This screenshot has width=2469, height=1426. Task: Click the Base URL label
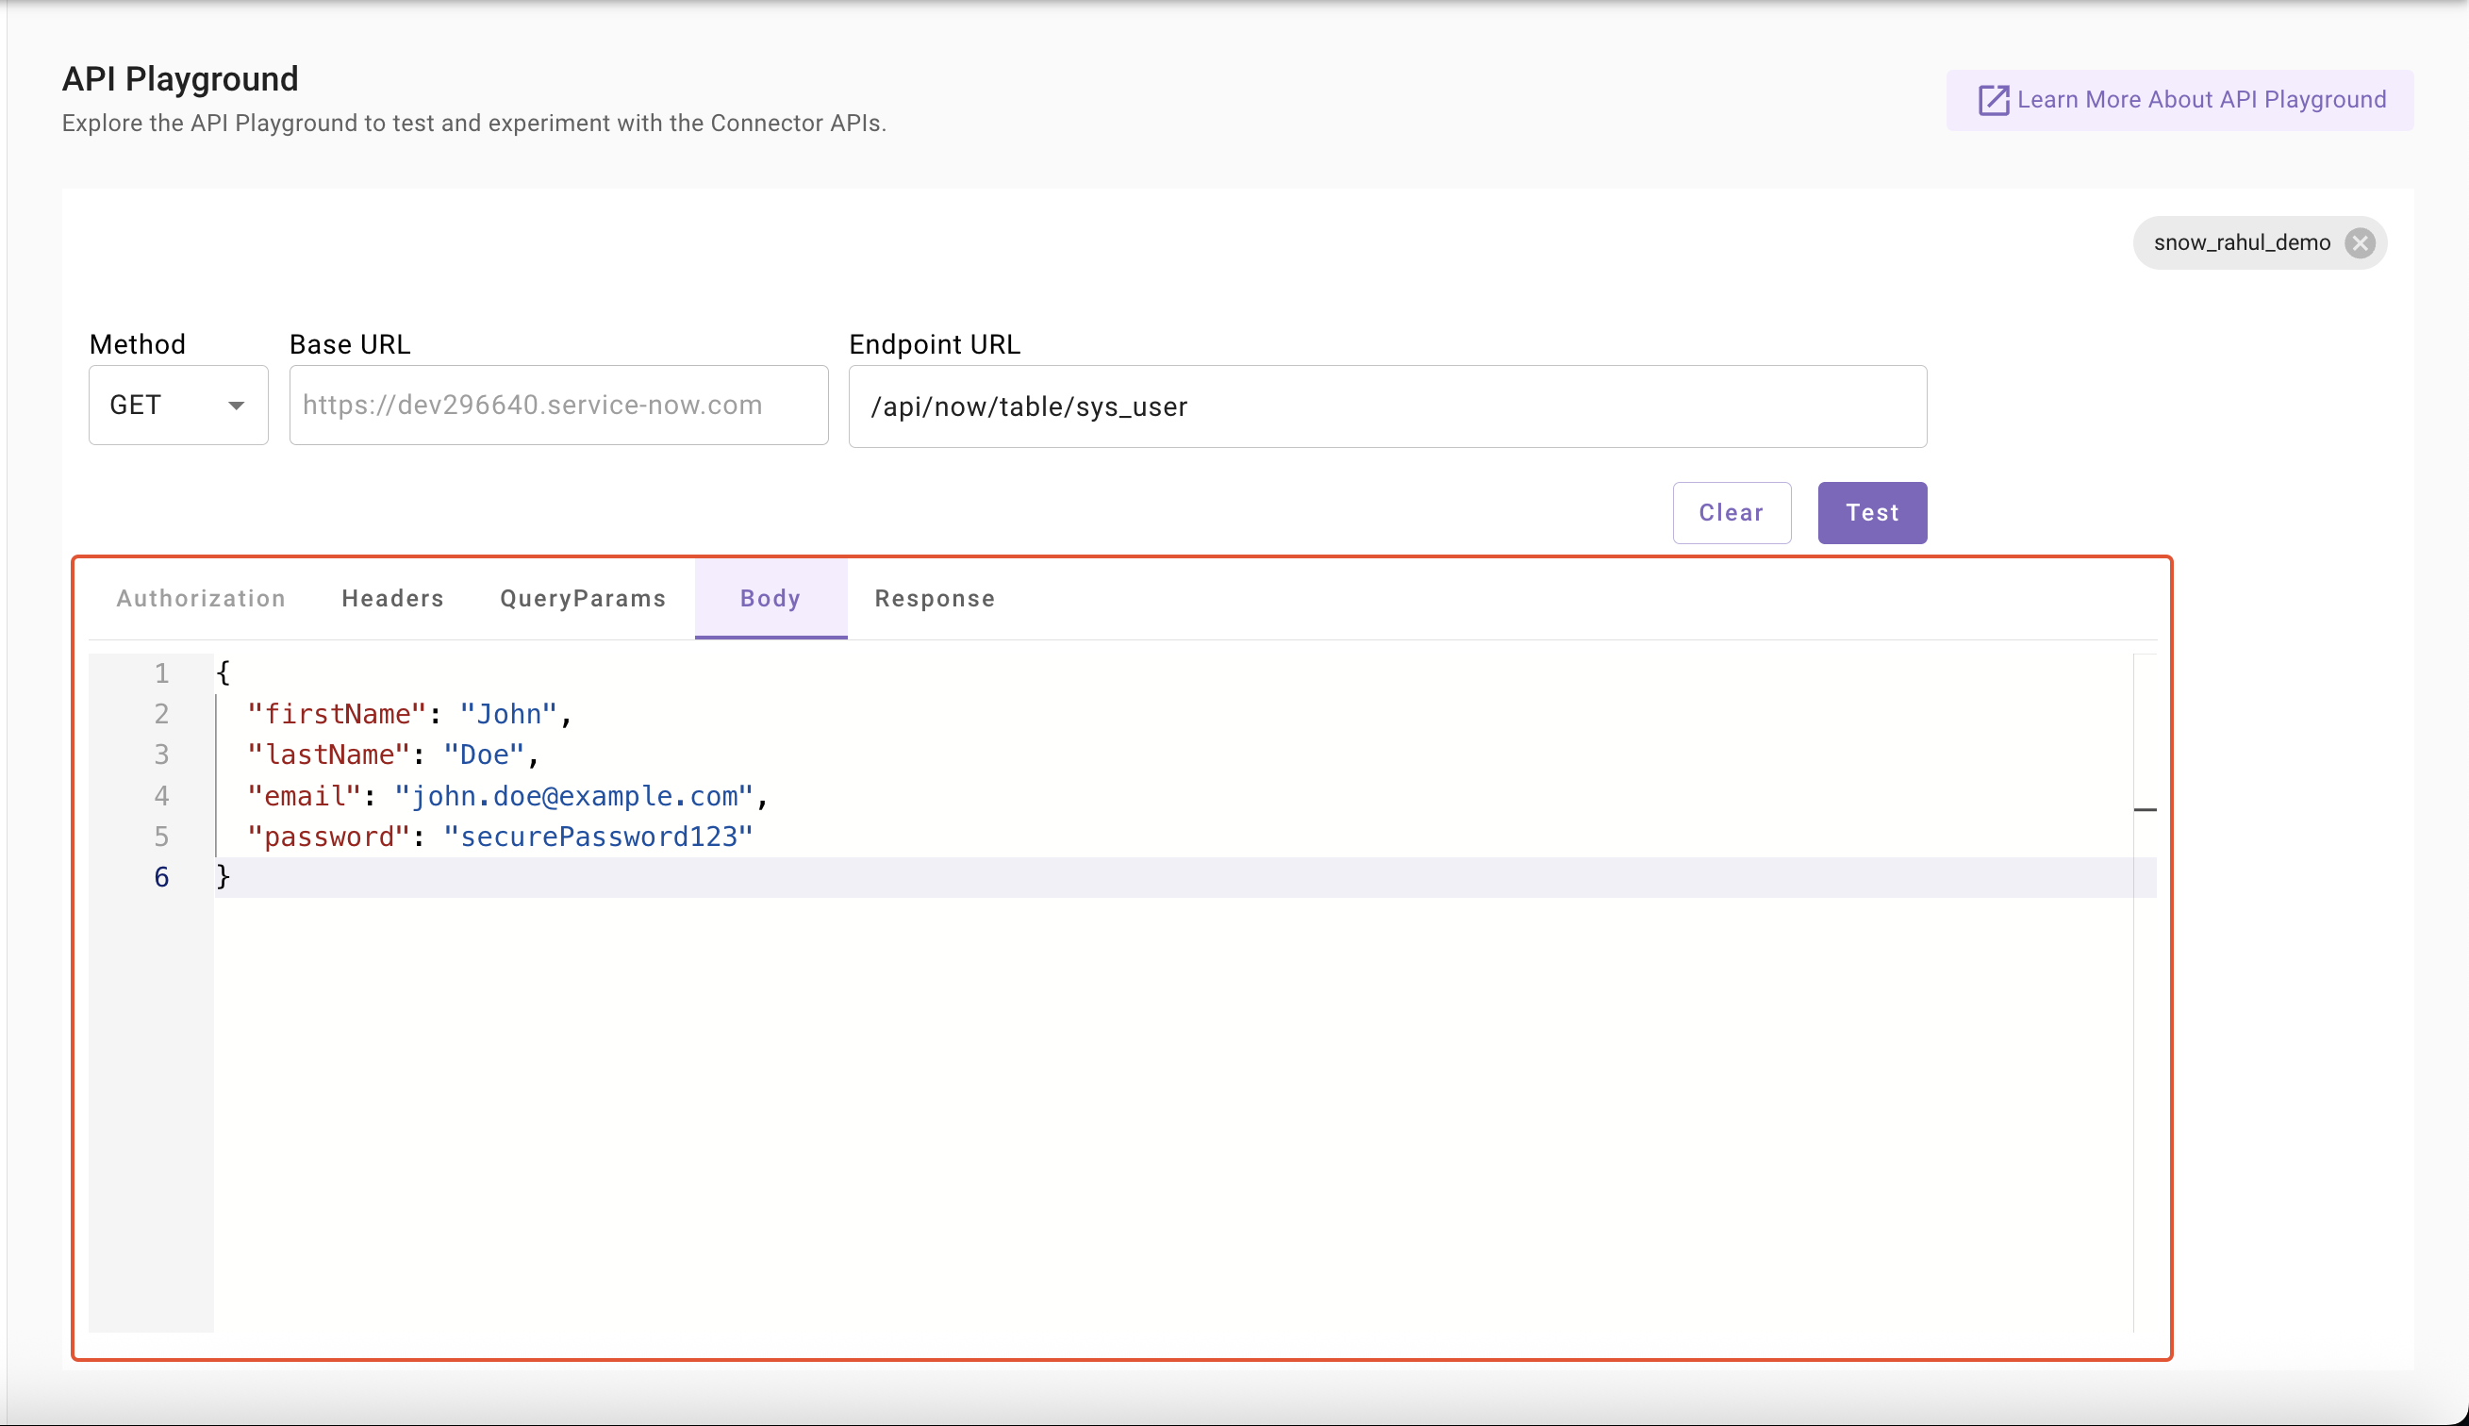click(x=350, y=345)
